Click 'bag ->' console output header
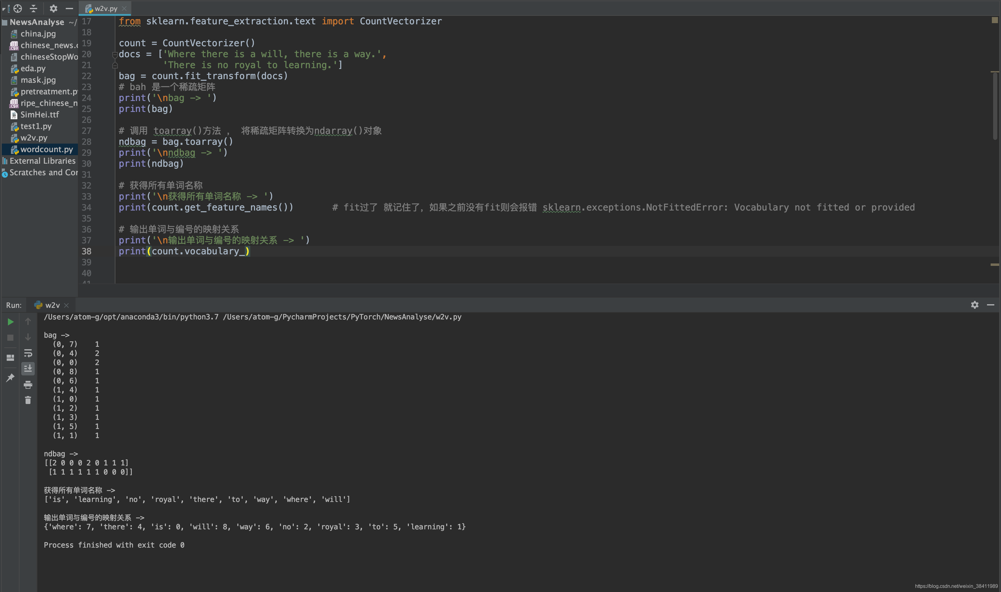 click(56, 335)
